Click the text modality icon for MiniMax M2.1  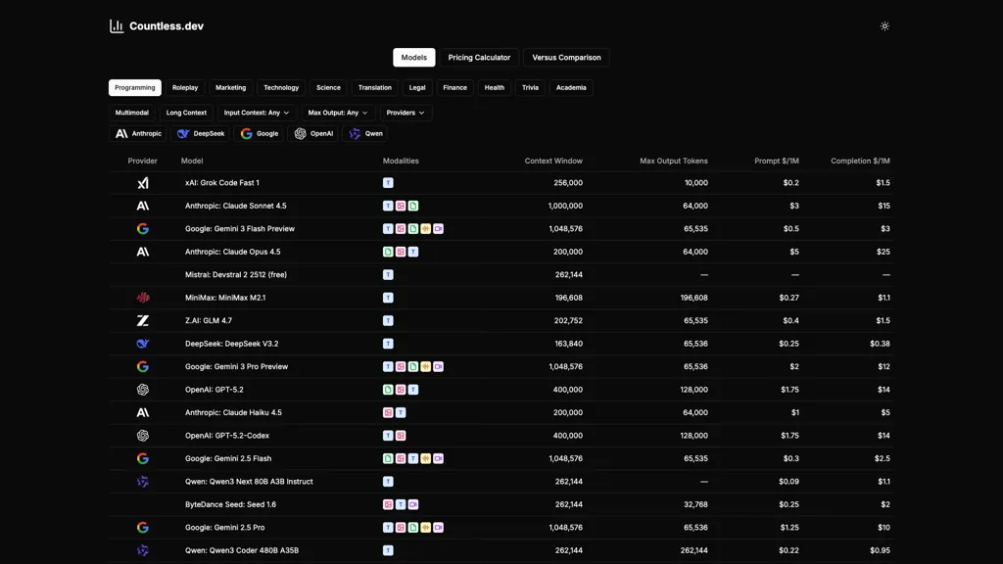tap(388, 297)
